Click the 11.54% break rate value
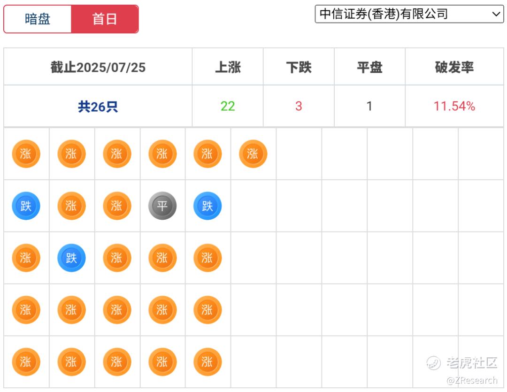This screenshot has width=507, height=392. pos(454,106)
